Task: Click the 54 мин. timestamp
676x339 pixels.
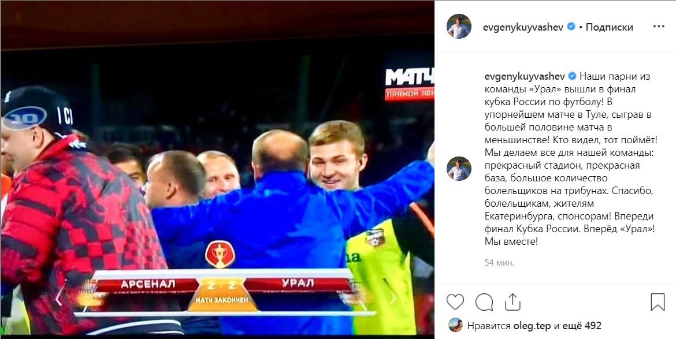Action: tap(499, 262)
